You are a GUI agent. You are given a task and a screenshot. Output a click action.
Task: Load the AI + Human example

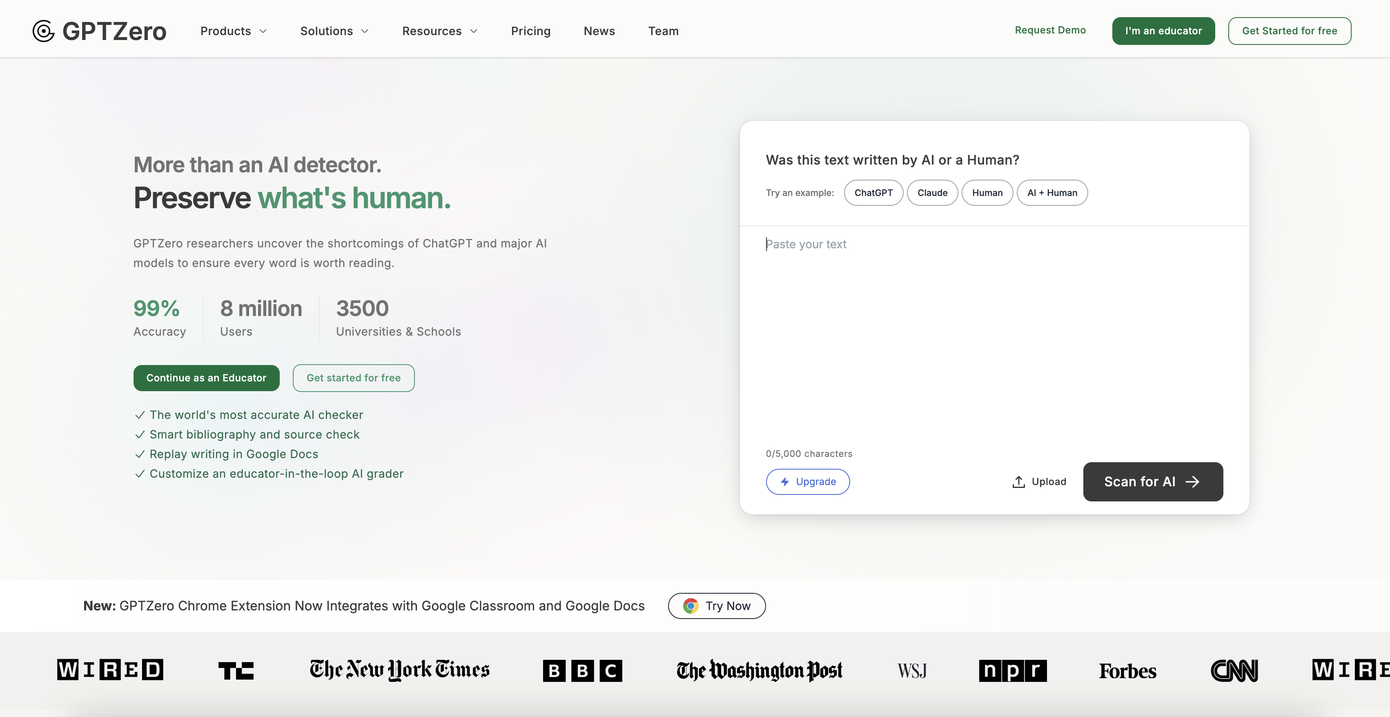click(x=1051, y=193)
